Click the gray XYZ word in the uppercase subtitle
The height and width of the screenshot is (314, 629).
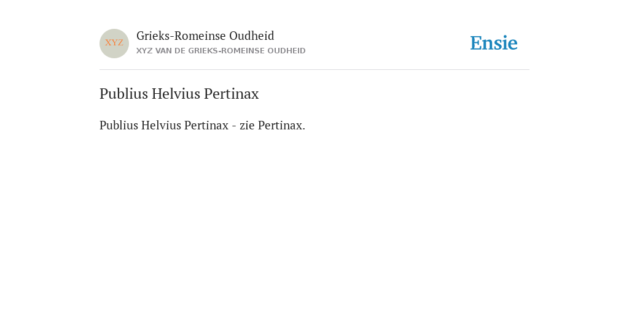coord(144,51)
